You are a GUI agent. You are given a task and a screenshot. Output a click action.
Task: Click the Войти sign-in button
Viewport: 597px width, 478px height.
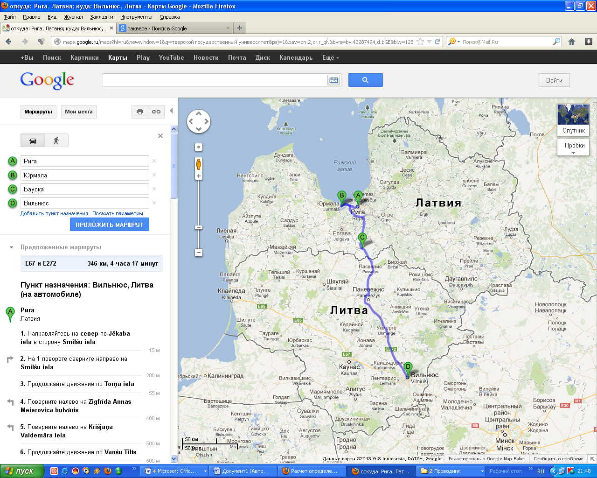point(554,80)
